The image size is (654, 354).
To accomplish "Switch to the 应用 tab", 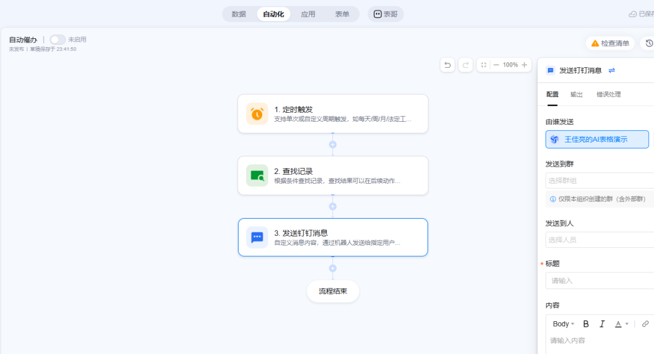I will tap(308, 14).
